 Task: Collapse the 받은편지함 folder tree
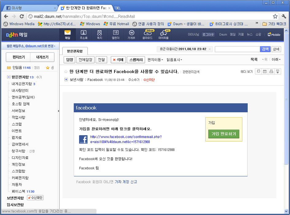[9, 77]
